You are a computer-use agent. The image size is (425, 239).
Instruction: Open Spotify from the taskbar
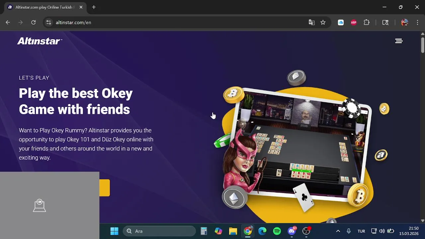coord(277,231)
